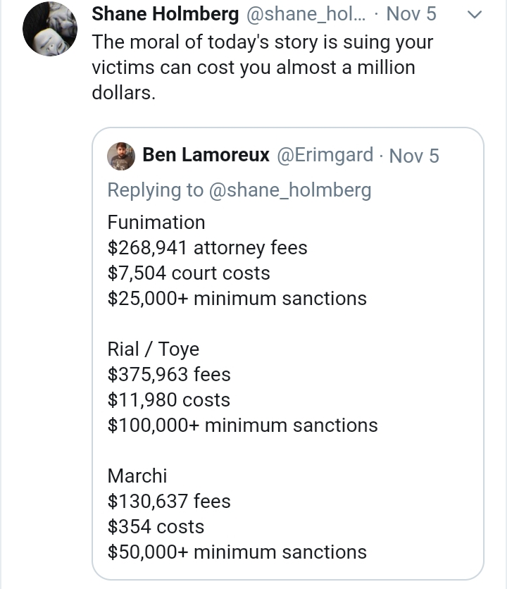Open the quoted tweet's Nov 5 timestamp
Viewport: 507px width, 589px height.
tap(414, 156)
